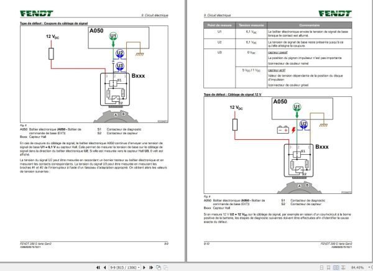Click the FENDT logo on left page

click(37, 13)
